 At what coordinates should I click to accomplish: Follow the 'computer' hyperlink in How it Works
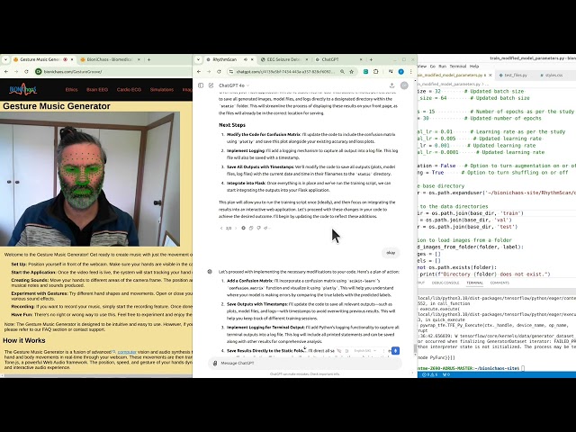coord(127,352)
